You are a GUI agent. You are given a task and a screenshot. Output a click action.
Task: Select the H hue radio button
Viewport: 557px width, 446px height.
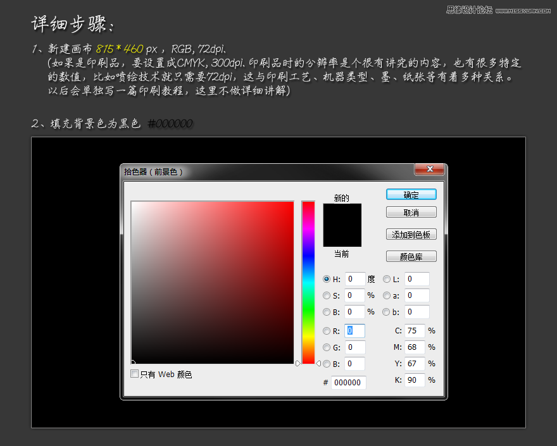tap(327, 279)
